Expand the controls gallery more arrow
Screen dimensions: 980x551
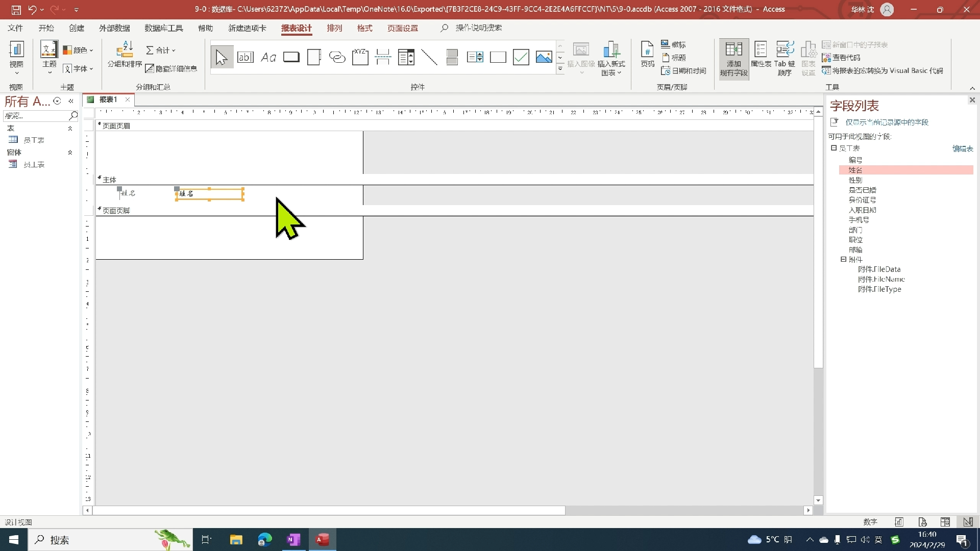(x=560, y=69)
